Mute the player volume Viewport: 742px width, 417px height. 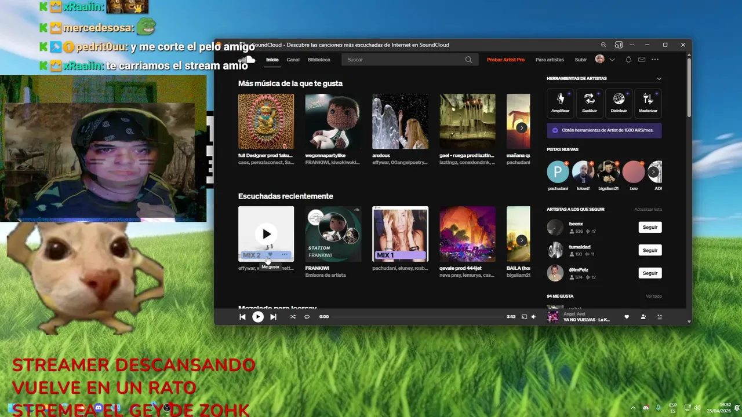coord(533,317)
